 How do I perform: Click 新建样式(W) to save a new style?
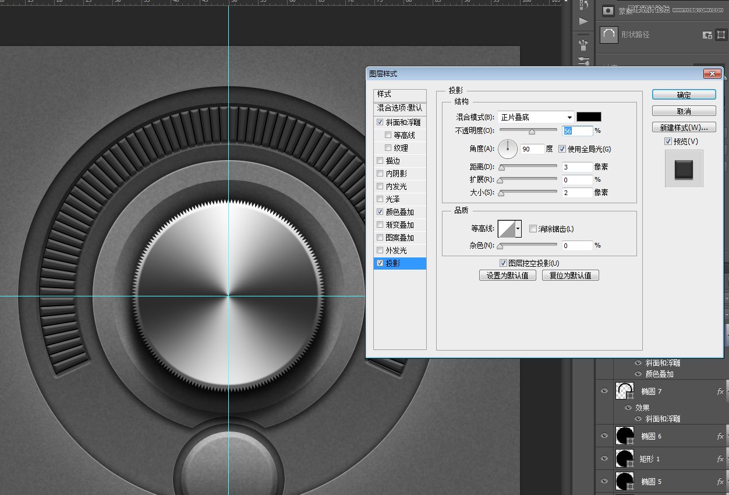click(x=684, y=127)
